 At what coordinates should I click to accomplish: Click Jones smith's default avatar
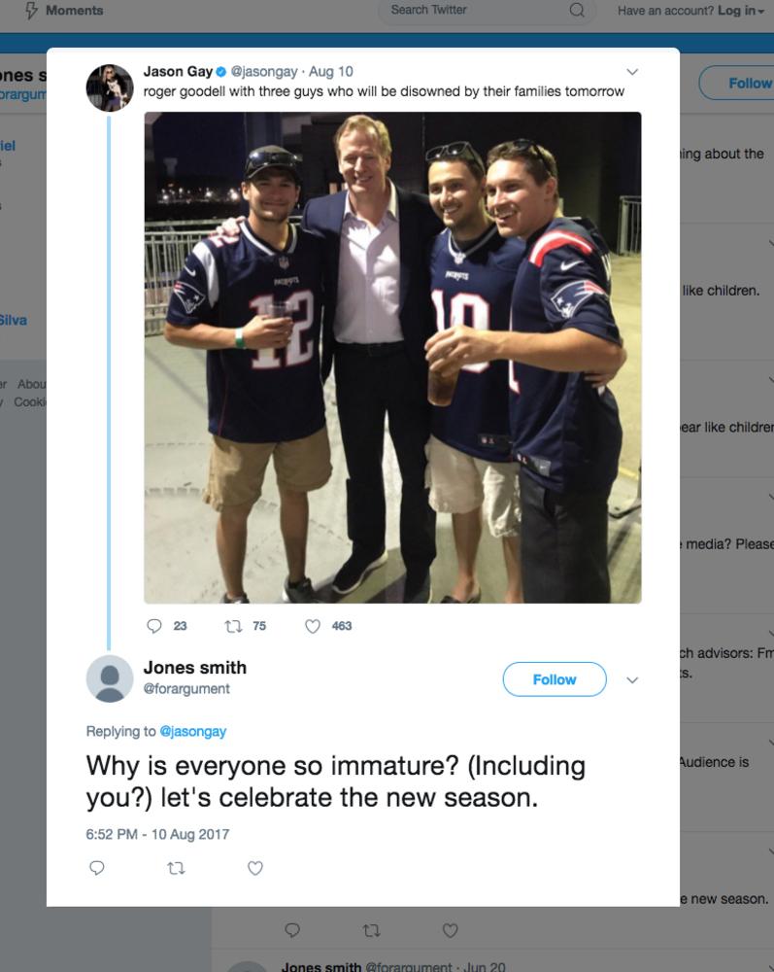[109, 677]
